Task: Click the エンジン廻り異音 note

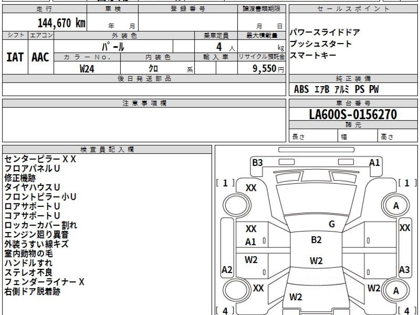Action: tap(36, 235)
